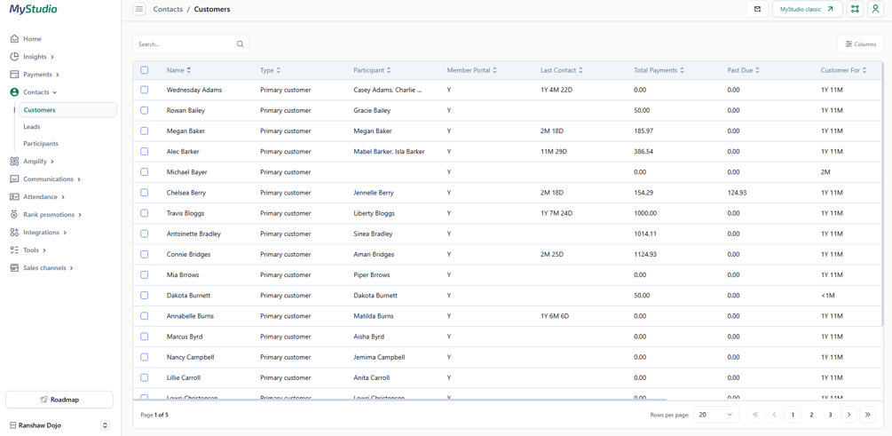Expand the Attendance menu chevron
The height and width of the screenshot is (436, 892).
[x=63, y=197]
